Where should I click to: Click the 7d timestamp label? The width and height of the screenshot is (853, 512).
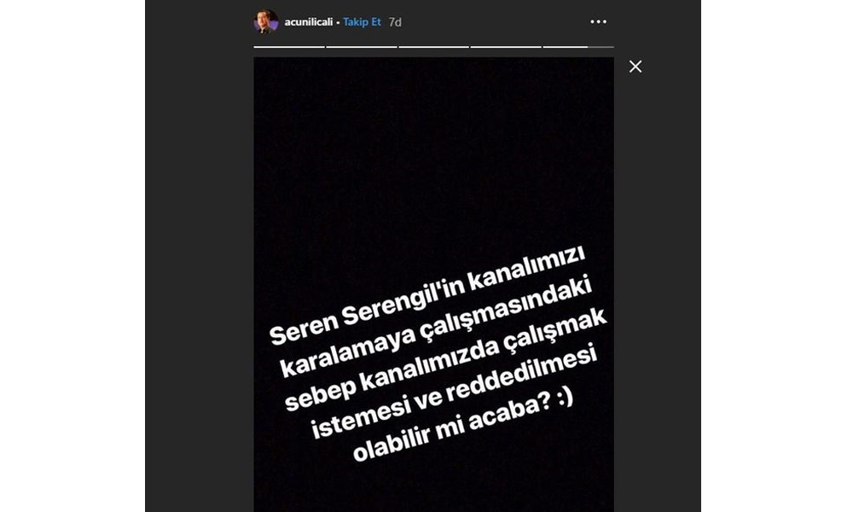[x=395, y=22]
